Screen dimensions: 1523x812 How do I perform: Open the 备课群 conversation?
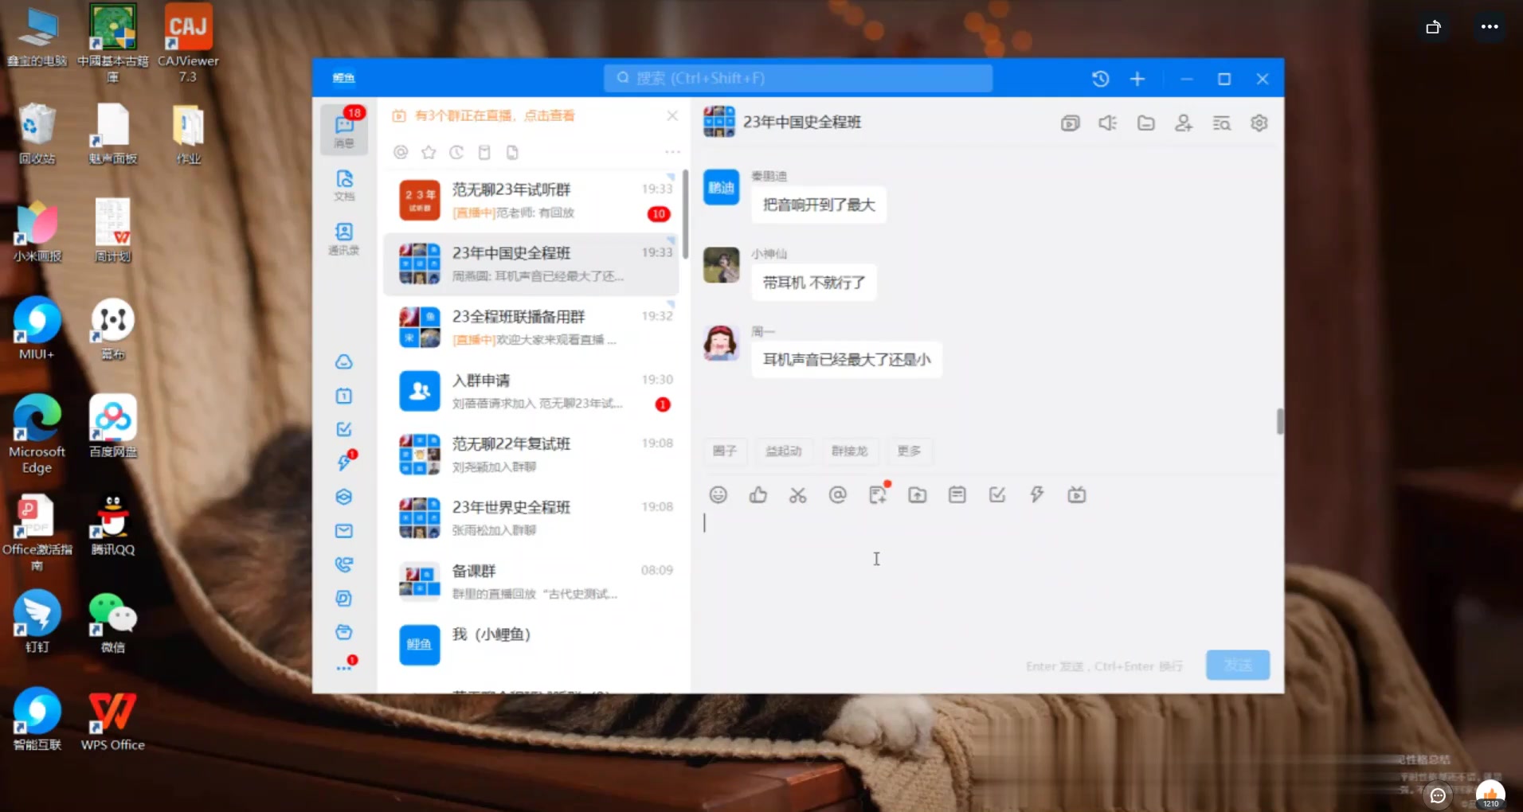click(531, 582)
